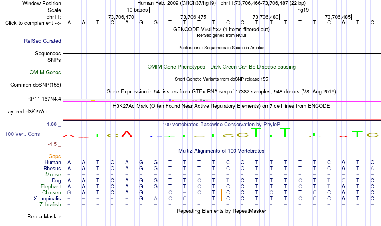Open the H3K27Ac Mark ENCODE track title
Viewport: 381px width, 226px height.
[221, 106]
